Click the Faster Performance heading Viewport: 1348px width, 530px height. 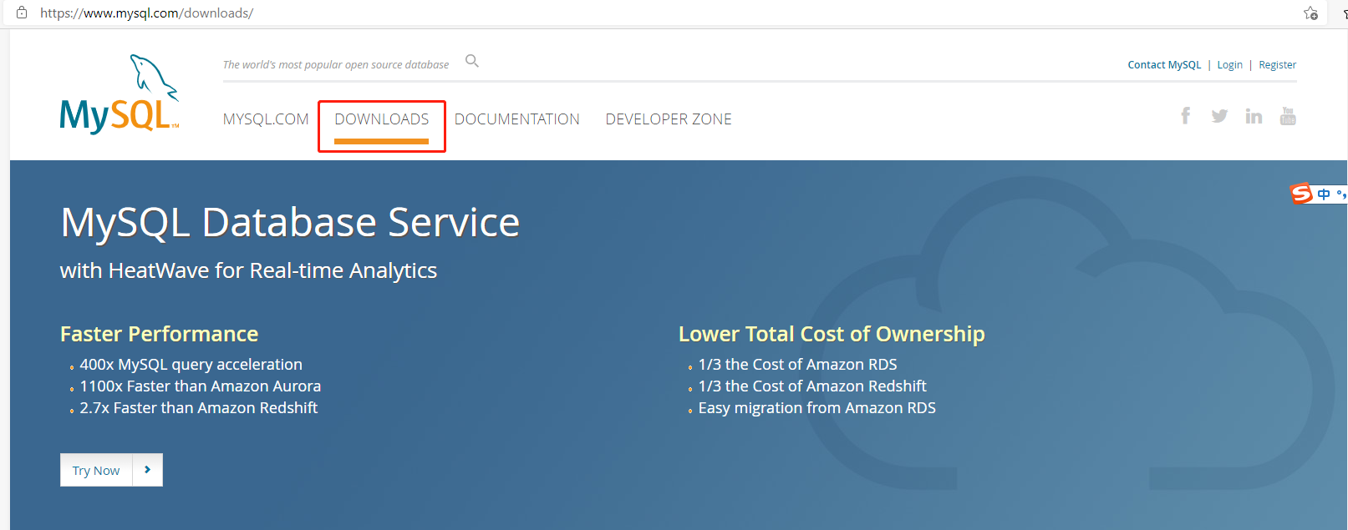(159, 334)
